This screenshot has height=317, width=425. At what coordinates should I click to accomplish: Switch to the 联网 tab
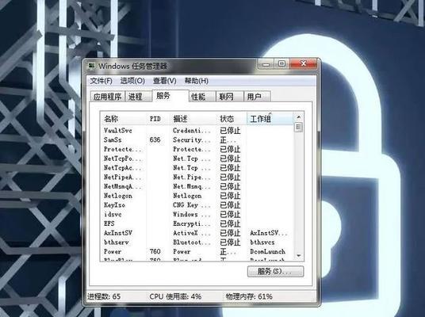230,97
